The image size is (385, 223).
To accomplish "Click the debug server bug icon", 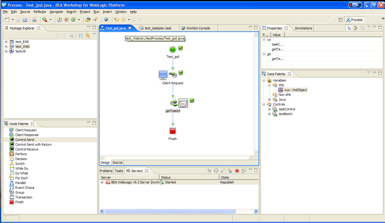I will click(209, 171).
